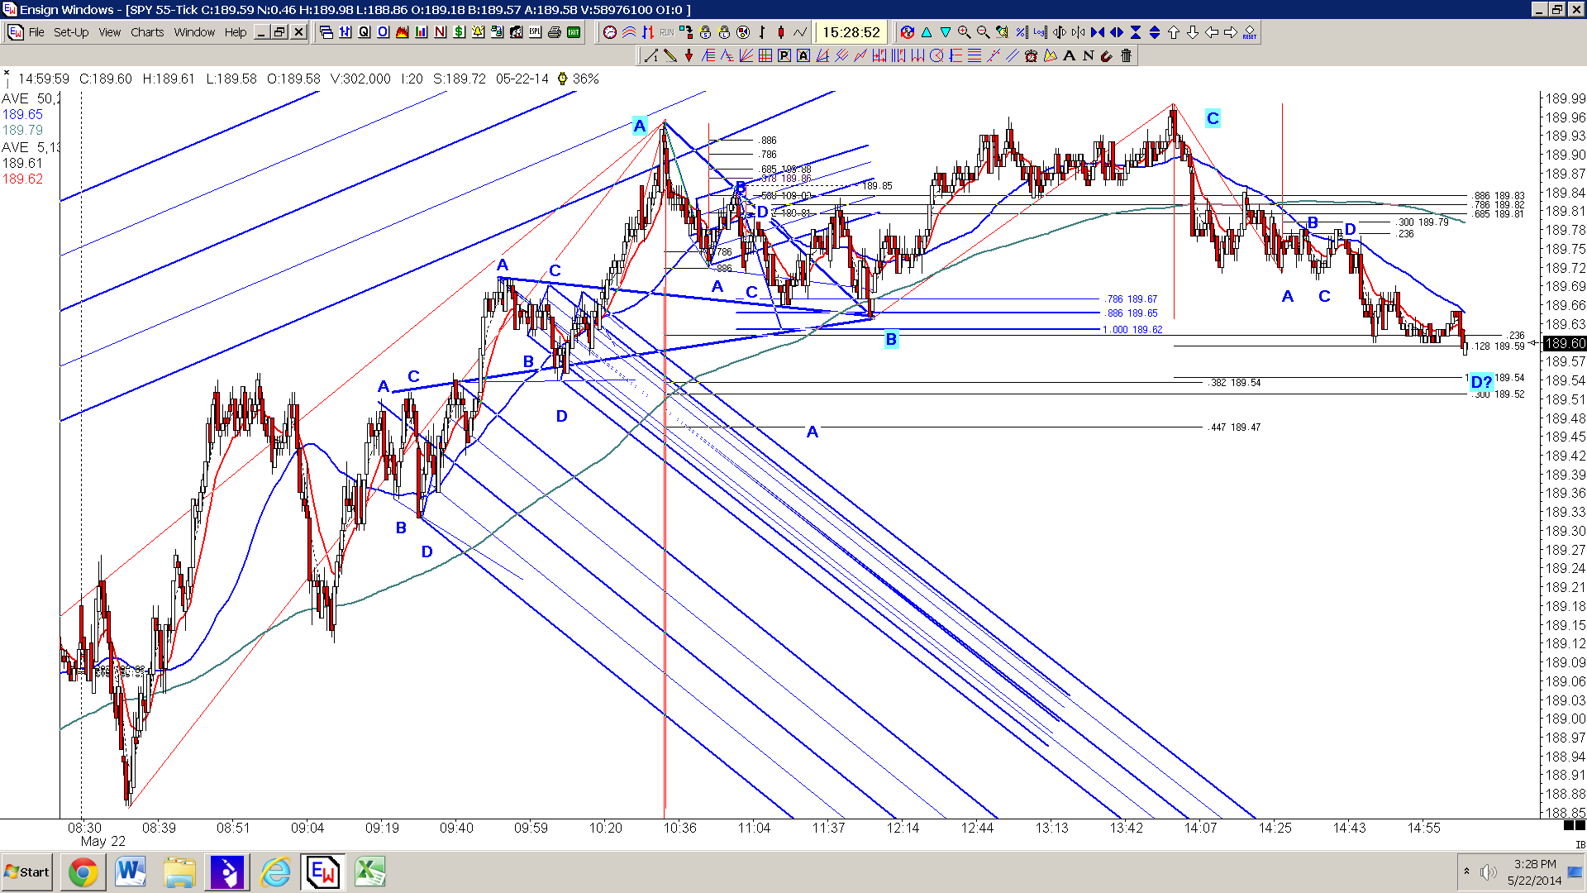Open the quote Q window icon
This screenshot has width=1587, height=893.
[x=365, y=32]
